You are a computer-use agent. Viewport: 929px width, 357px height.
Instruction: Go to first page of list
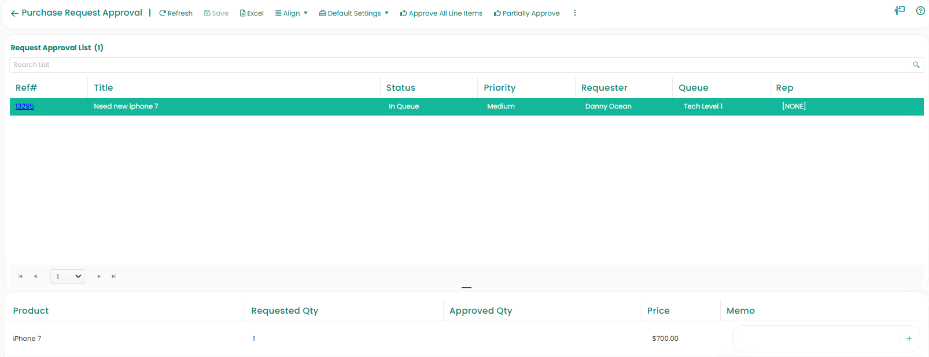21,277
